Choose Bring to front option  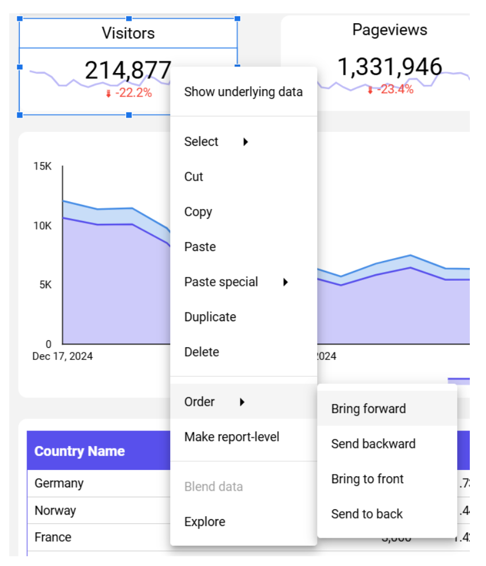coord(367,479)
